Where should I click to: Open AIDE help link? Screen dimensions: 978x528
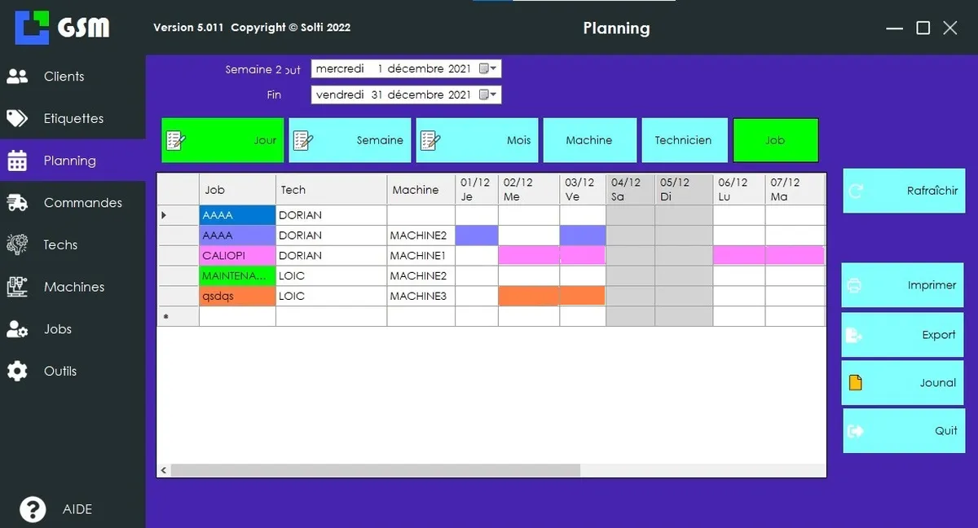[x=57, y=509]
